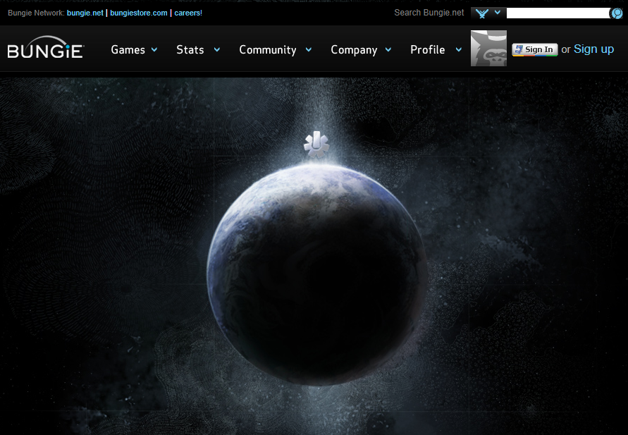628x435 pixels.
Task: Click the search magnifier icon
Action: click(x=617, y=13)
